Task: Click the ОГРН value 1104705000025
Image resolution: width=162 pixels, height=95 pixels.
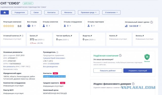Action: 15,64
